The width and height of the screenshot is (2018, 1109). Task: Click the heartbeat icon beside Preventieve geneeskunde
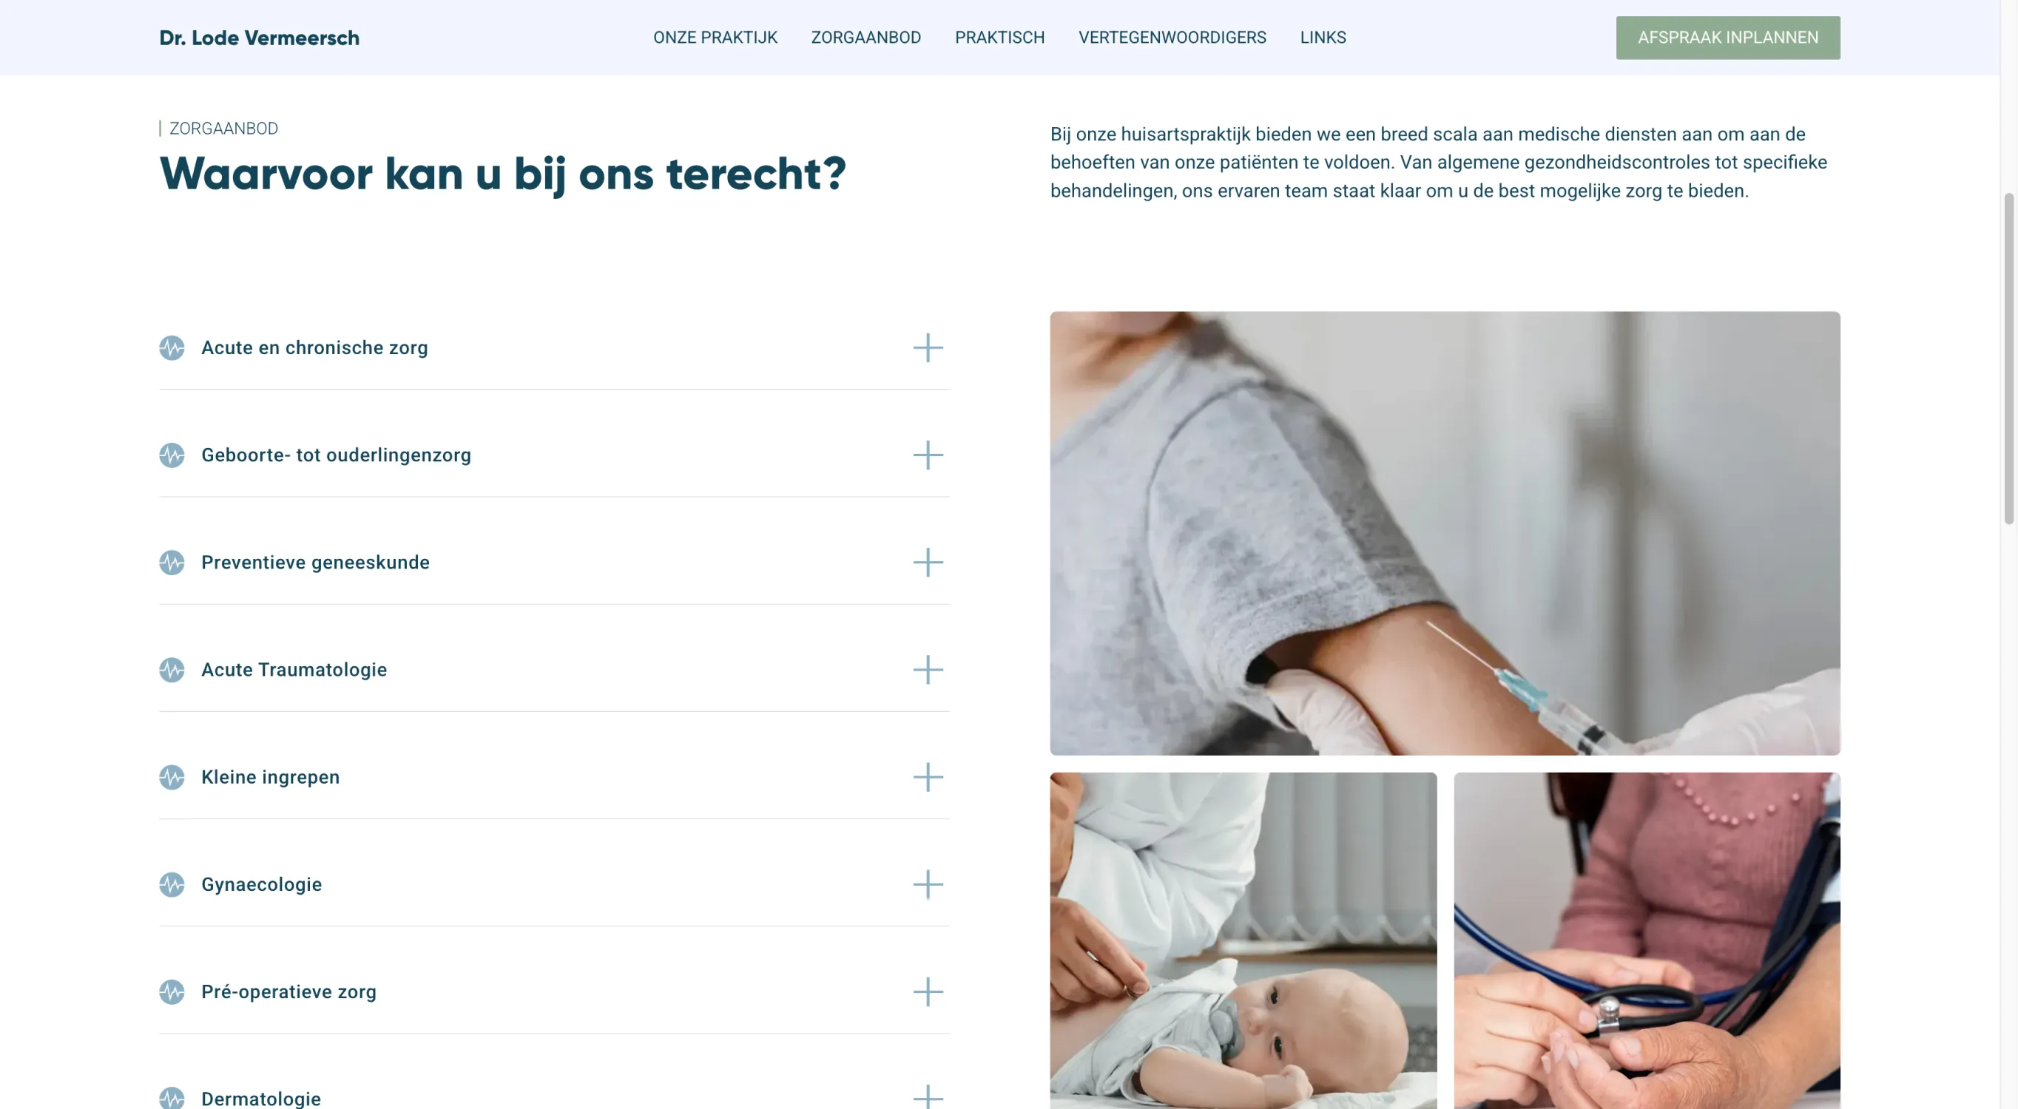point(172,563)
